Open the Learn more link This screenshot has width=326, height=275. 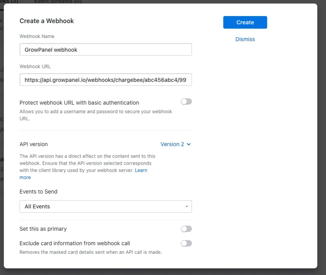(142, 170)
